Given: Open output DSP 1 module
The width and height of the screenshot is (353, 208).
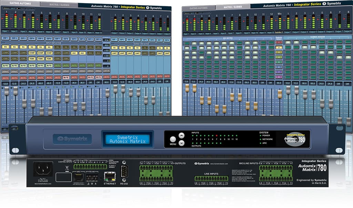Looking at the screenshot, I should pyautogui.click(x=114, y=40).
